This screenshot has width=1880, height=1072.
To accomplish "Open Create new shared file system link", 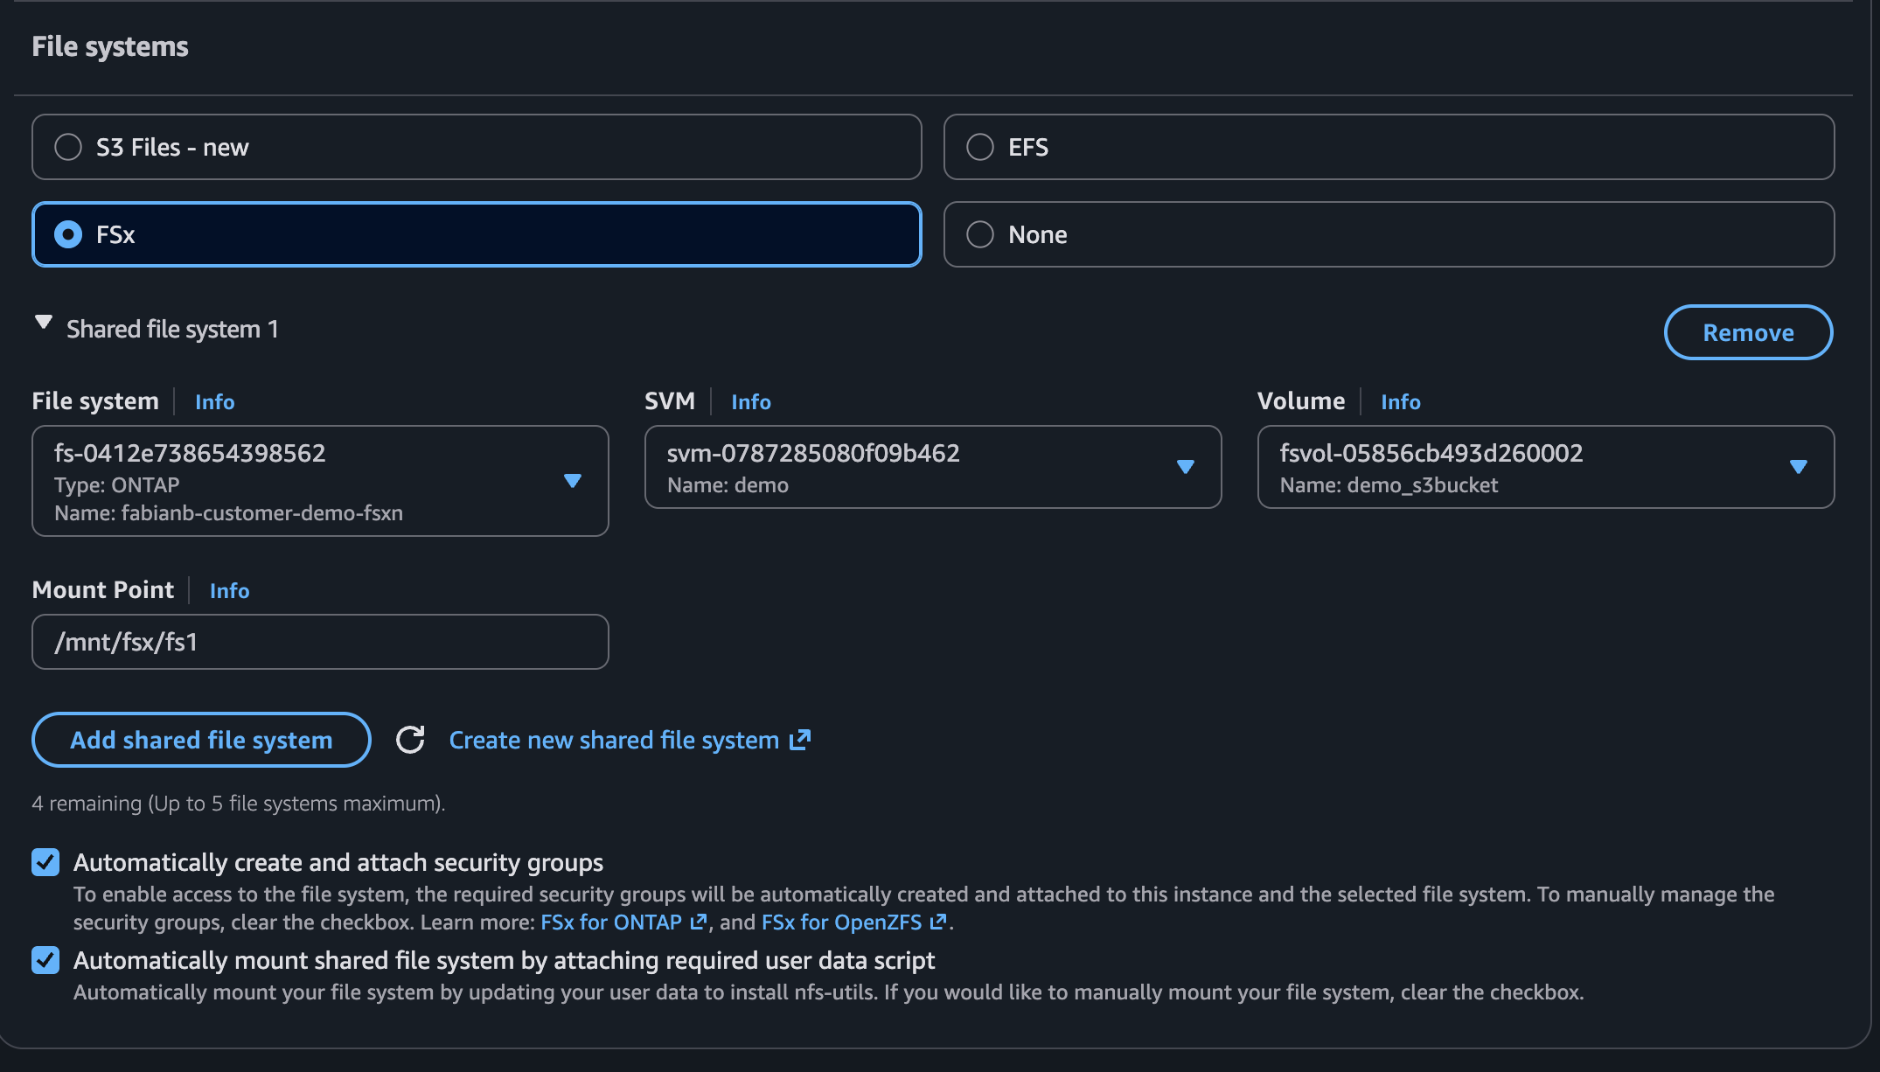I will (x=630, y=740).
